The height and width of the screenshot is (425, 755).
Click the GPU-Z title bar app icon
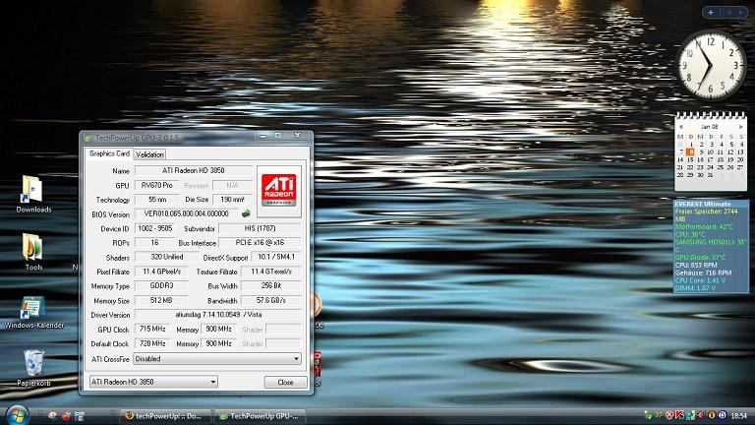point(87,138)
